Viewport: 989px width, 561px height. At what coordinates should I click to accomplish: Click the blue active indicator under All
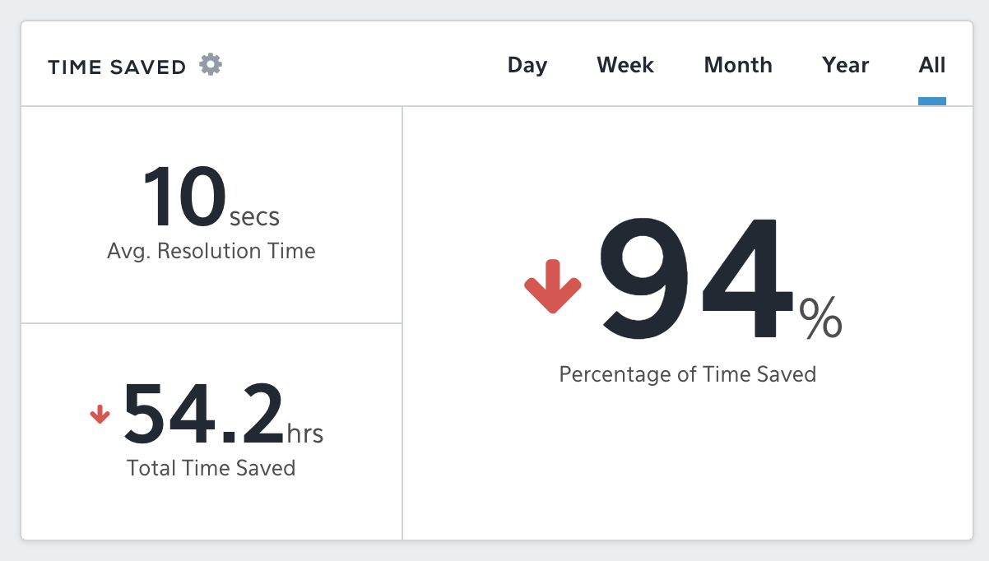click(932, 101)
